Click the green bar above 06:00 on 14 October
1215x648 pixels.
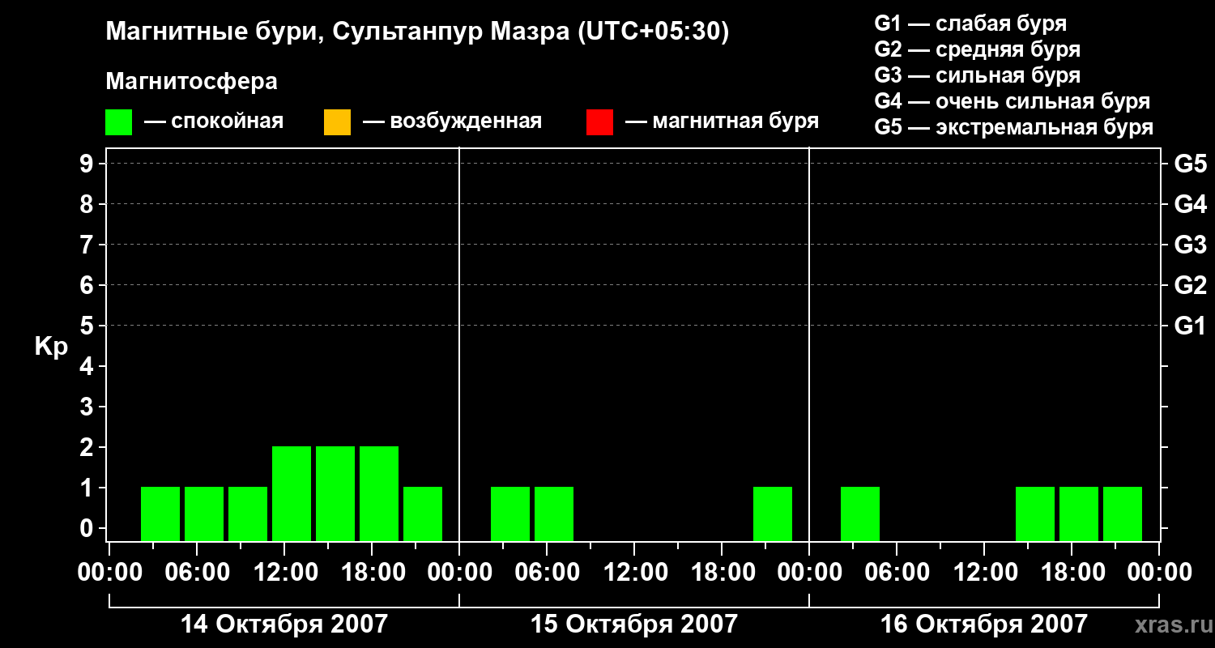[204, 514]
